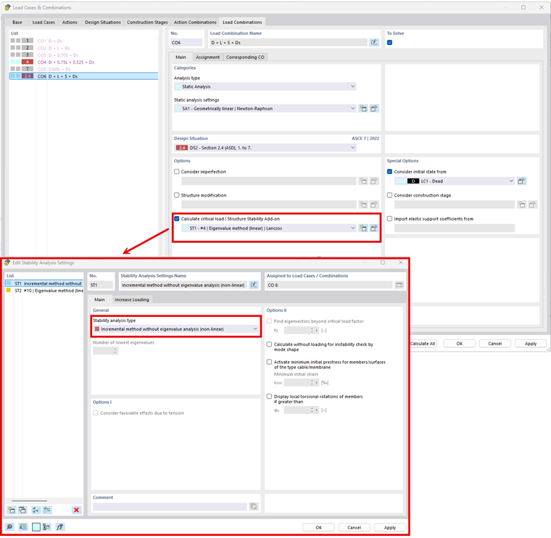
Task: Edit stability analysis settings name icon
Action: point(254,285)
